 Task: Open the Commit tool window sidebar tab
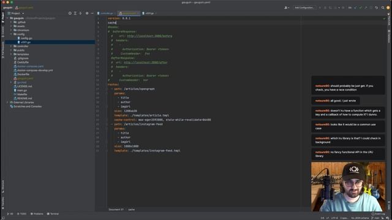pos(2,32)
